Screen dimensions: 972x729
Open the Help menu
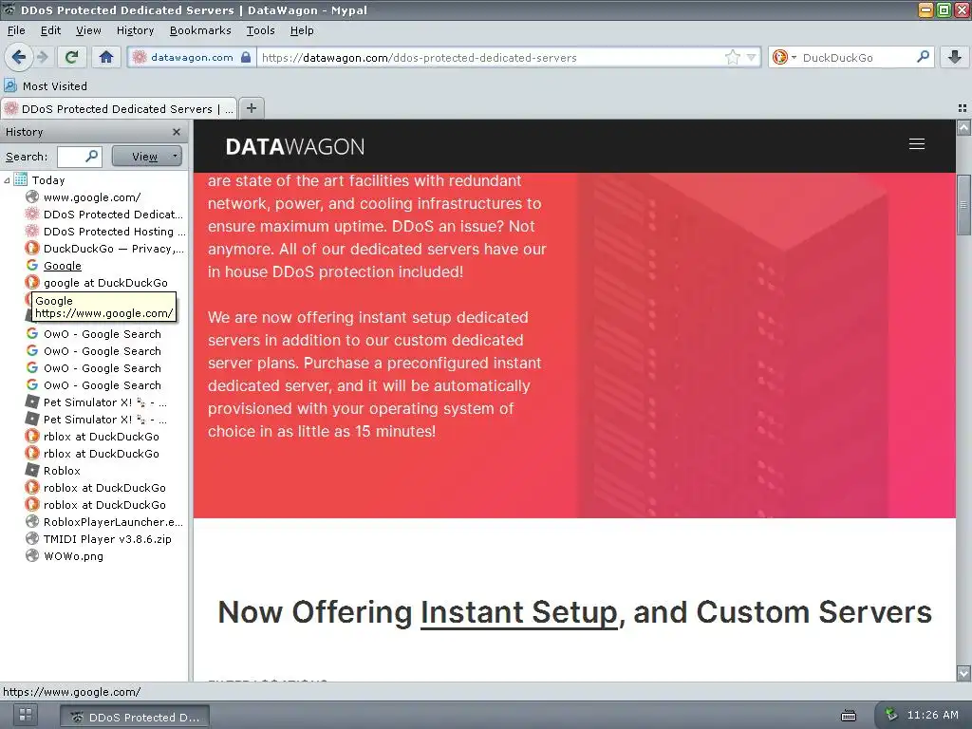(302, 30)
